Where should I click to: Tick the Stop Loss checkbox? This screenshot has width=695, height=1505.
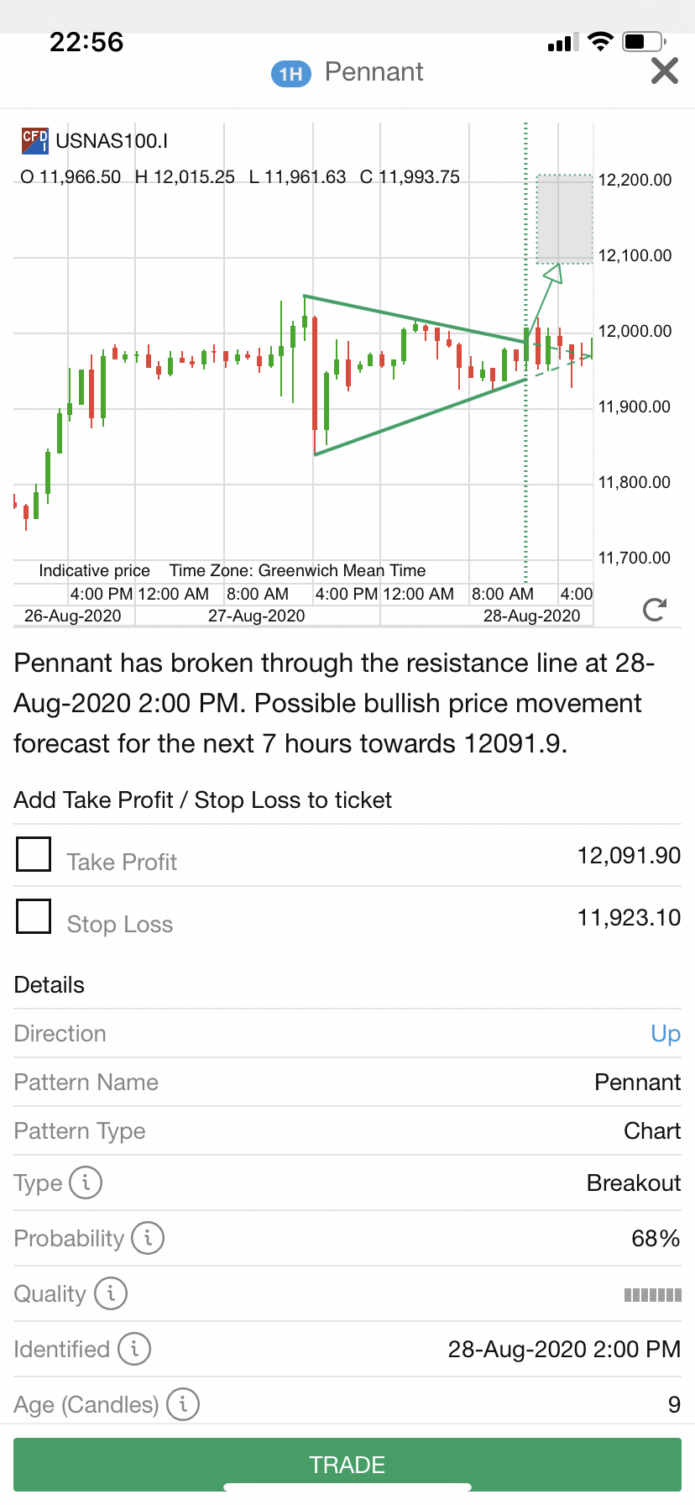[x=34, y=917]
